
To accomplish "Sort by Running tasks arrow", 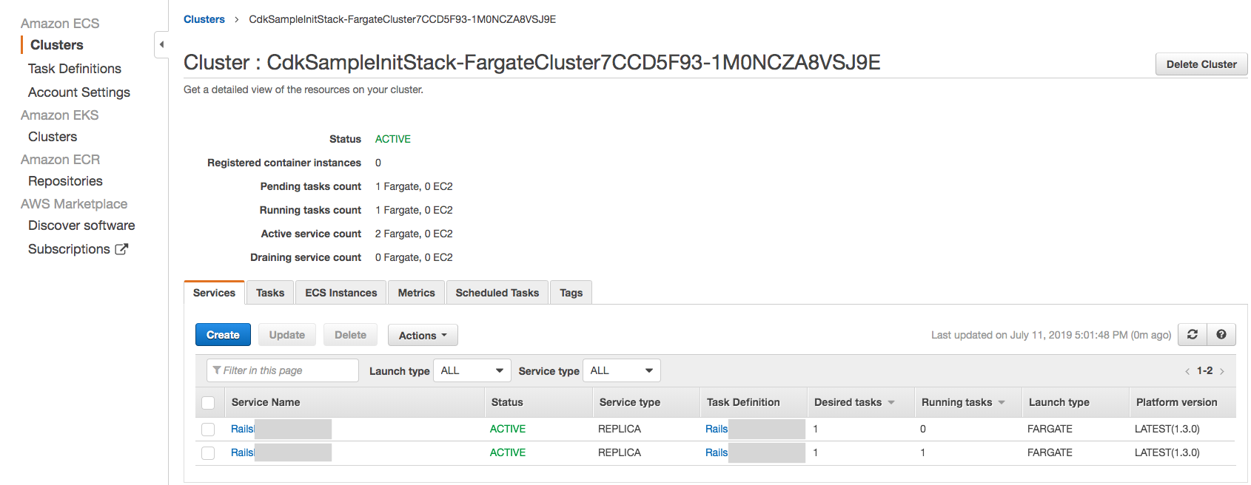I will pos(1002,402).
